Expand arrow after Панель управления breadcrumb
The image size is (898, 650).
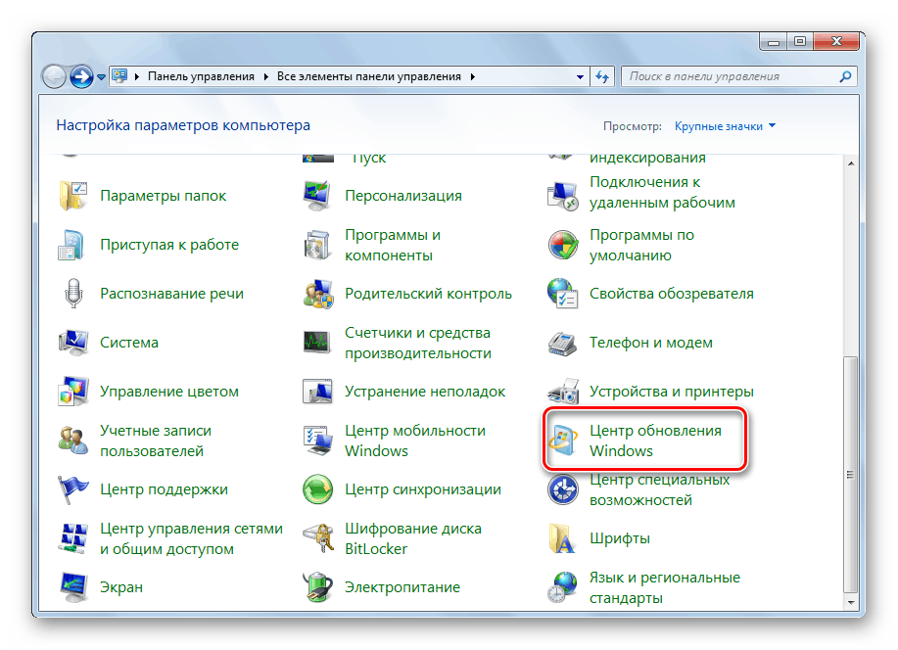pyautogui.click(x=266, y=76)
